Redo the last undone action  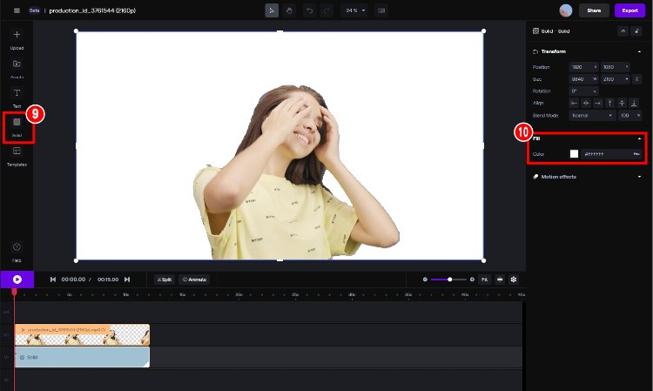(326, 10)
